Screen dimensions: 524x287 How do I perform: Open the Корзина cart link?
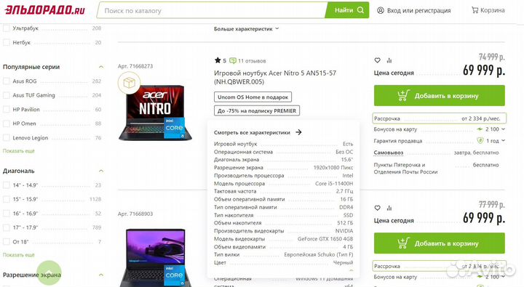(x=488, y=10)
